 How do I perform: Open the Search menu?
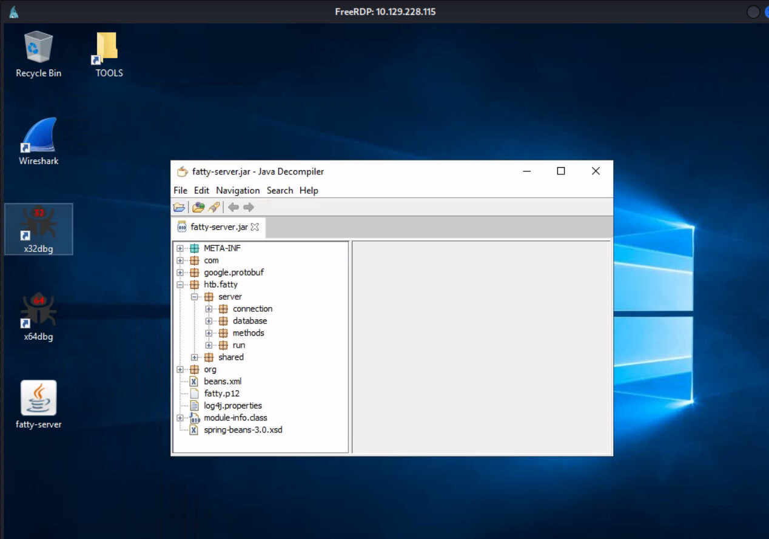[280, 190]
